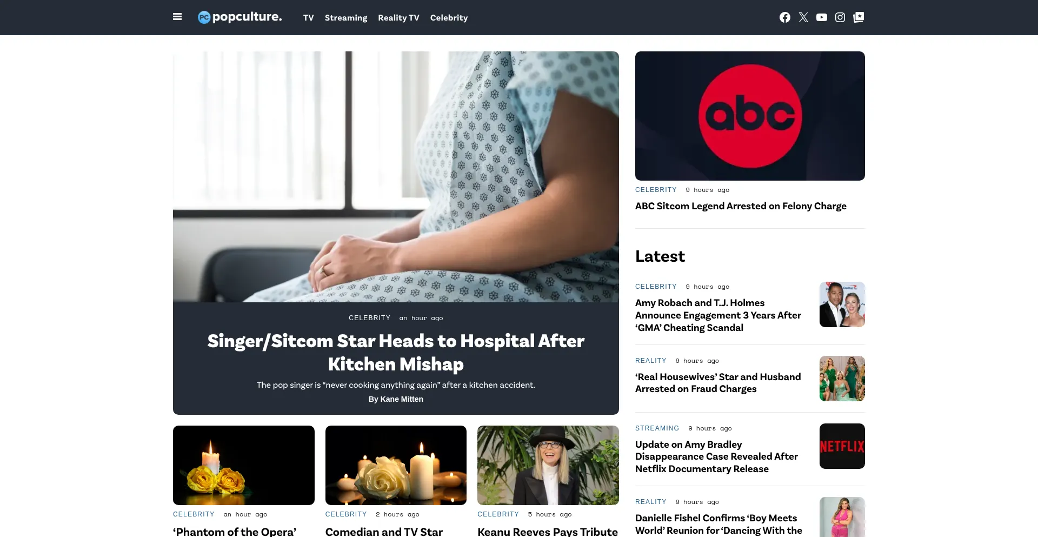Go to the Streaming section
The height and width of the screenshot is (537, 1038).
click(x=346, y=18)
